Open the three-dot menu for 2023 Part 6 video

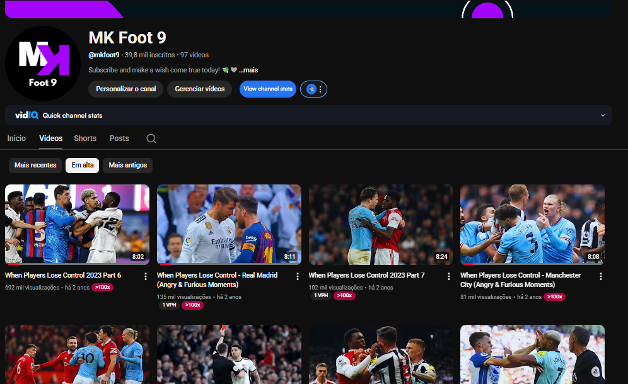point(146,276)
